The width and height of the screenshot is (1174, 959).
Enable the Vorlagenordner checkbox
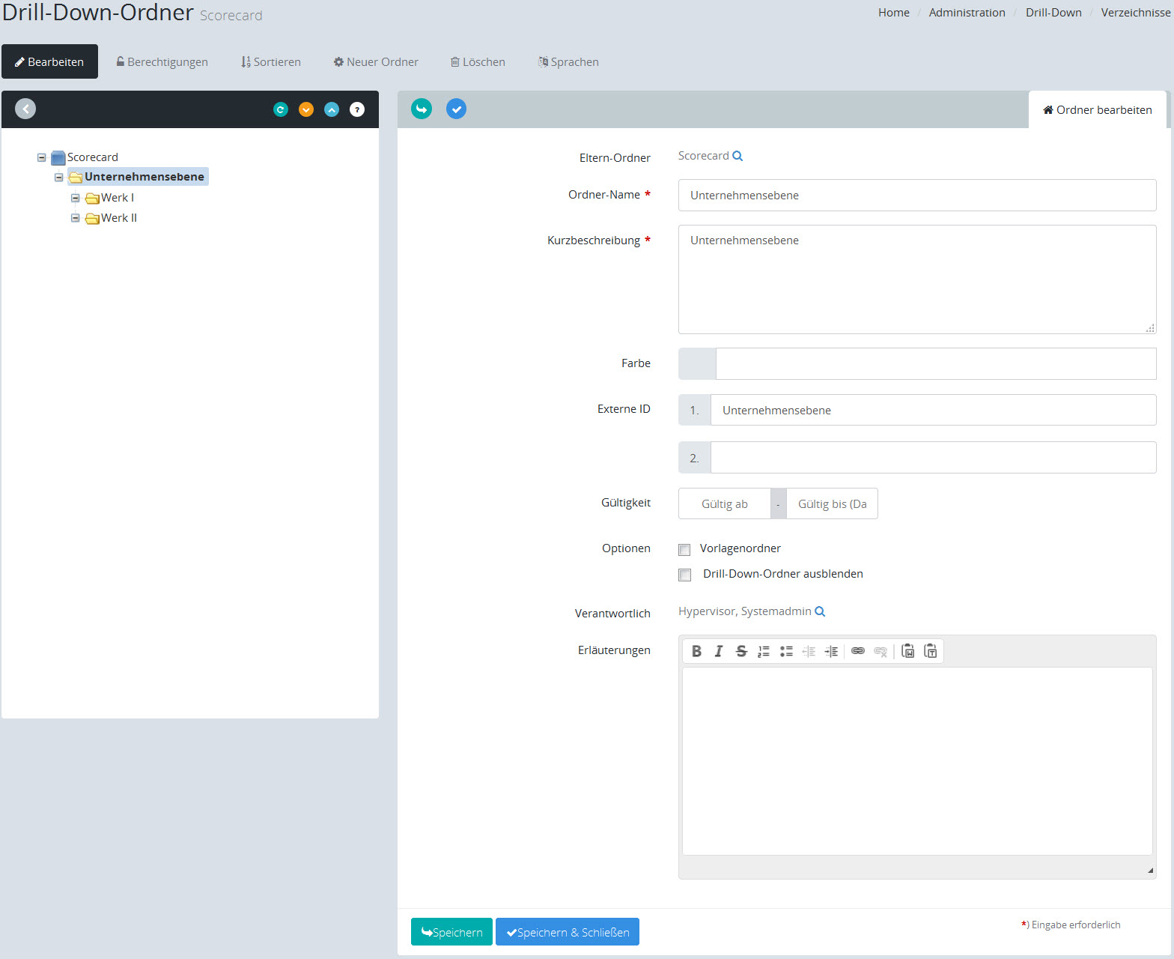pos(684,550)
